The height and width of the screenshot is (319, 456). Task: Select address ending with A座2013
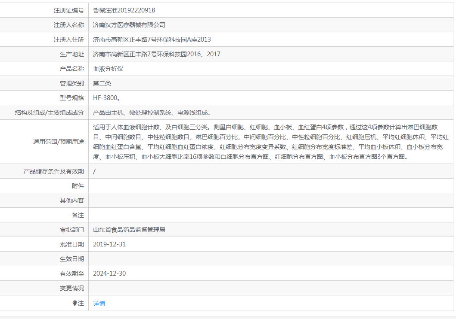152,39
